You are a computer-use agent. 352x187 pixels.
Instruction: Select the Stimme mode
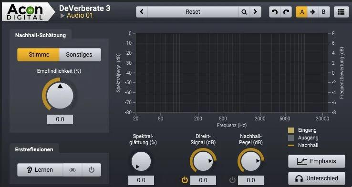coord(38,55)
